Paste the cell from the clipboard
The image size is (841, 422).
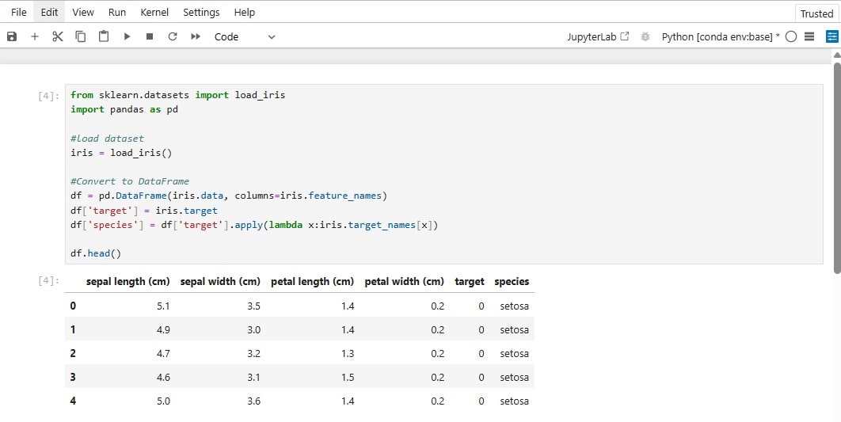pyautogui.click(x=104, y=36)
